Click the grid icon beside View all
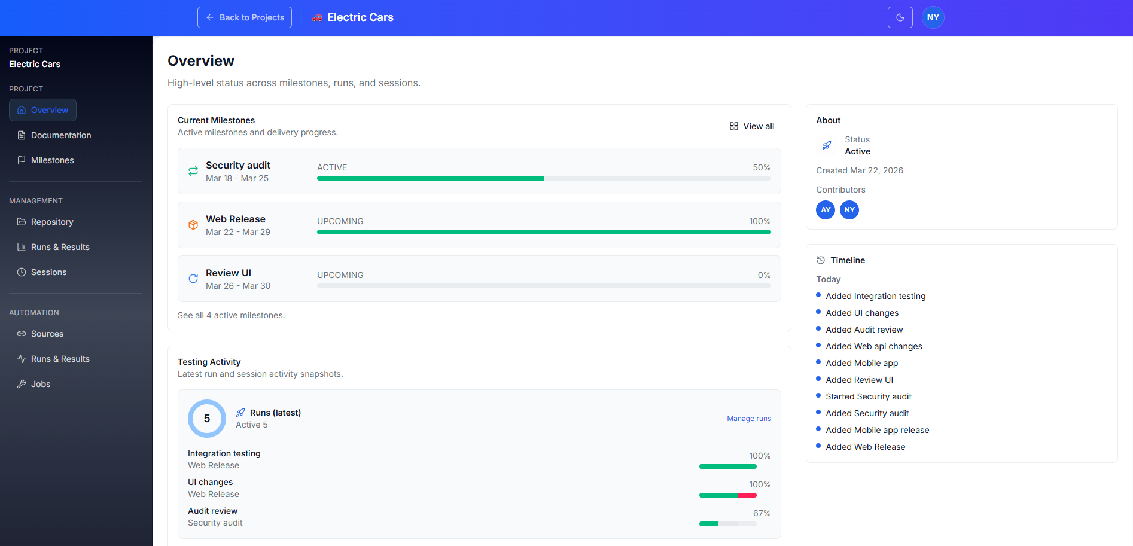The image size is (1133, 546). pyautogui.click(x=734, y=126)
